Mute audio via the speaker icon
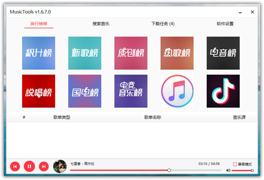 [x=228, y=170]
